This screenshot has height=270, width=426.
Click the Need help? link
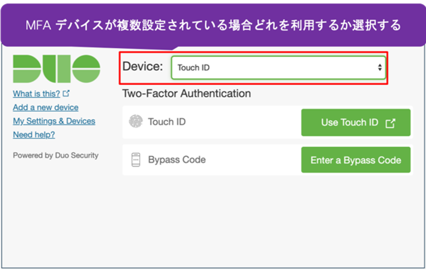coord(34,135)
